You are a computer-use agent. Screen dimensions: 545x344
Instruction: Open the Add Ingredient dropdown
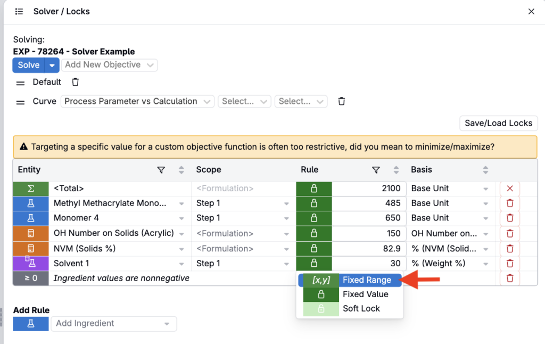tap(114, 323)
